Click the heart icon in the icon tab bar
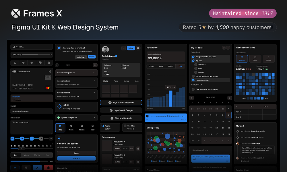Image resolution: width=287 pixels, height=172 pixels. (x=23, y=63)
